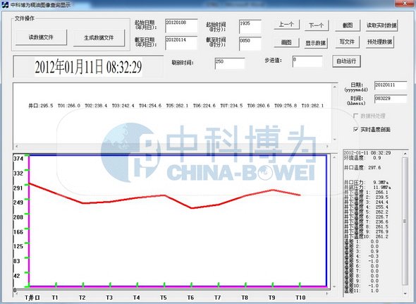This screenshot has height=304, width=416.
Task: Start 自动运行 auto run
Action: (346, 61)
